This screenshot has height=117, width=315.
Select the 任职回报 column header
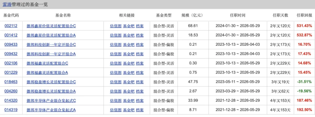click(x=304, y=15)
